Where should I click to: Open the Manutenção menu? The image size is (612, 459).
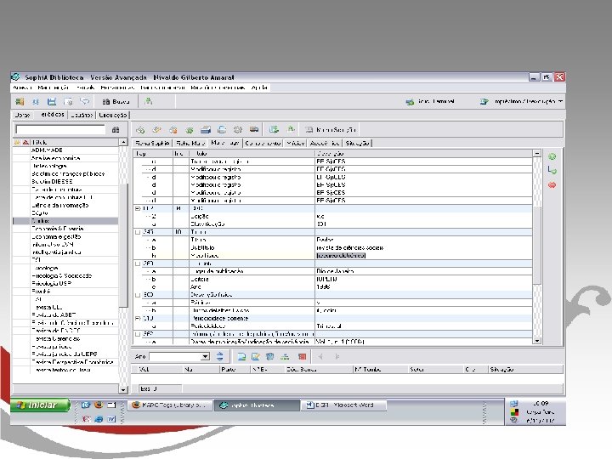coord(54,88)
